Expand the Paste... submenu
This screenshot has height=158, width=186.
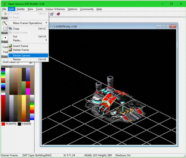tap(28, 41)
